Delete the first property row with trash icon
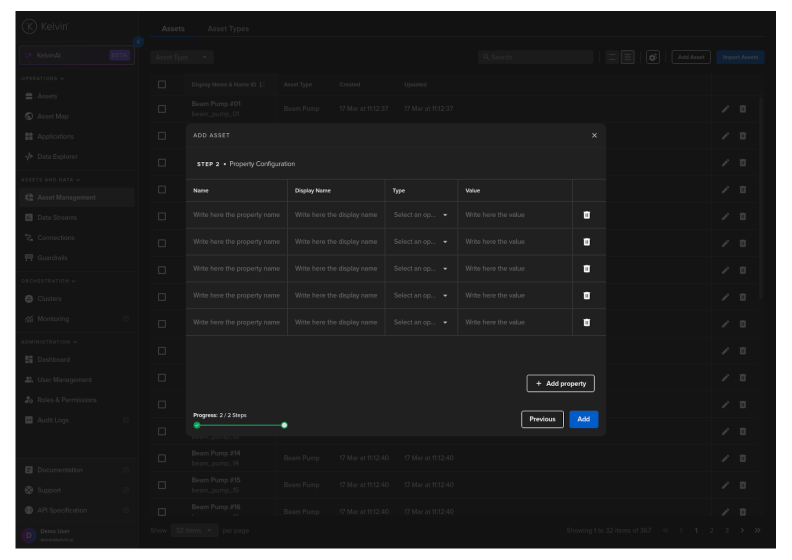 pos(586,215)
